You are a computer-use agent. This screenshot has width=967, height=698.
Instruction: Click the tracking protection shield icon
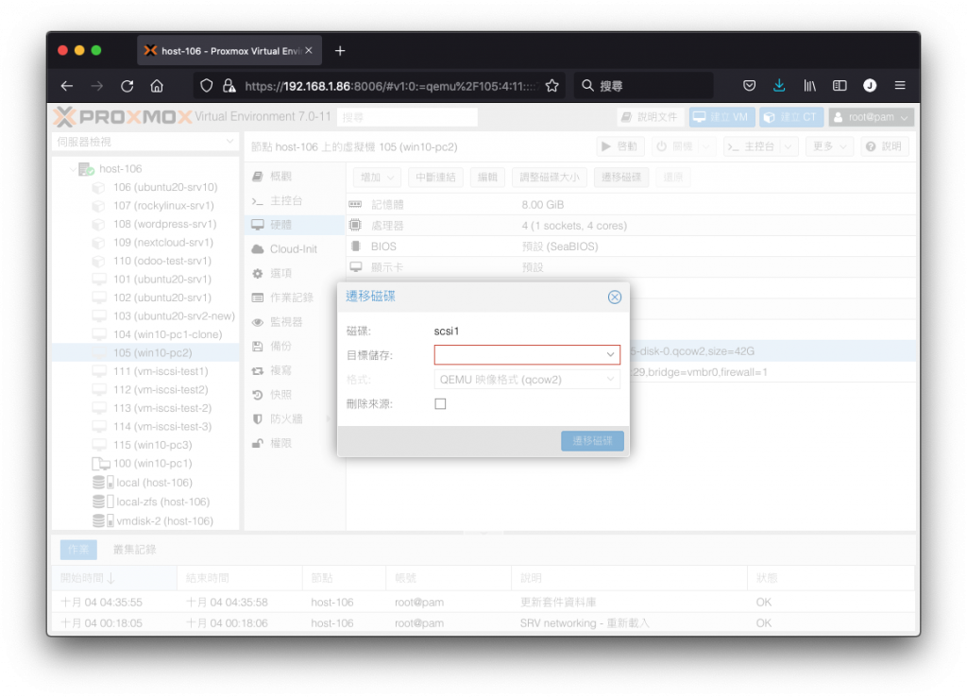(207, 86)
